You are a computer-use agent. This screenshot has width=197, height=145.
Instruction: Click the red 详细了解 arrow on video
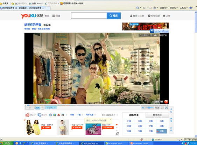(166, 101)
